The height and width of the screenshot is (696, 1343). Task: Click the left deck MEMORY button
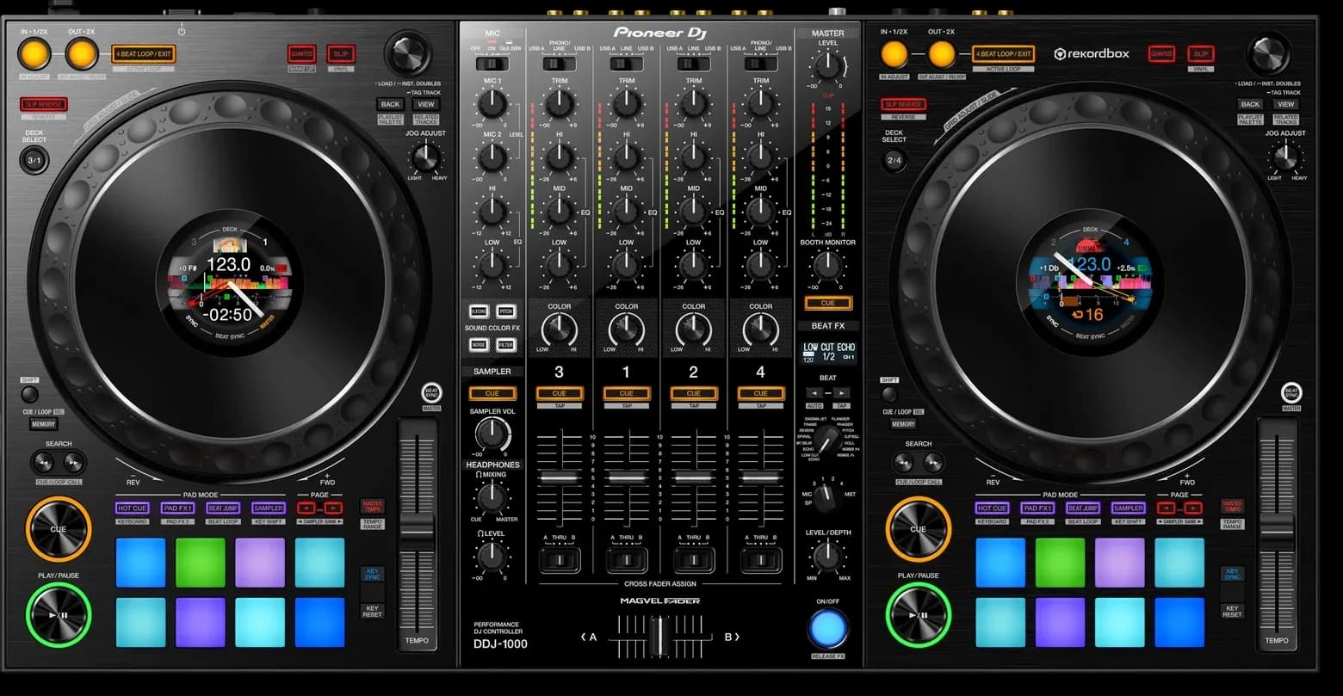44,424
